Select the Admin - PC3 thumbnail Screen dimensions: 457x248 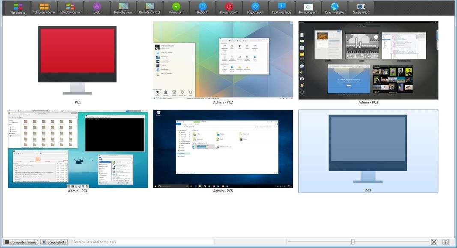coord(368,60)
